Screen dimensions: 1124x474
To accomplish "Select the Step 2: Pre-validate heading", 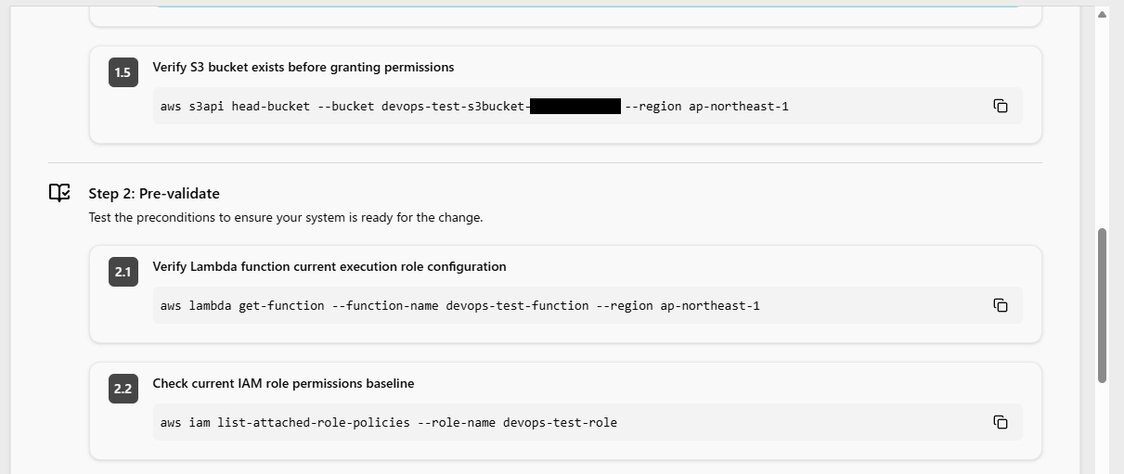I will pos(154,193).
